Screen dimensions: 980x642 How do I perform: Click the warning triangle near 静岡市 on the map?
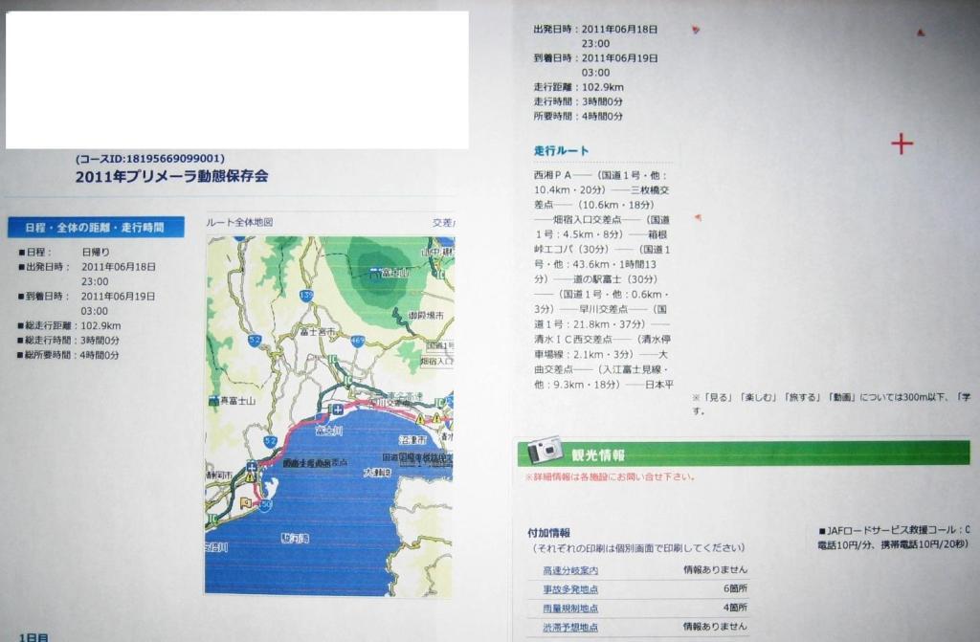click(250, 477)
